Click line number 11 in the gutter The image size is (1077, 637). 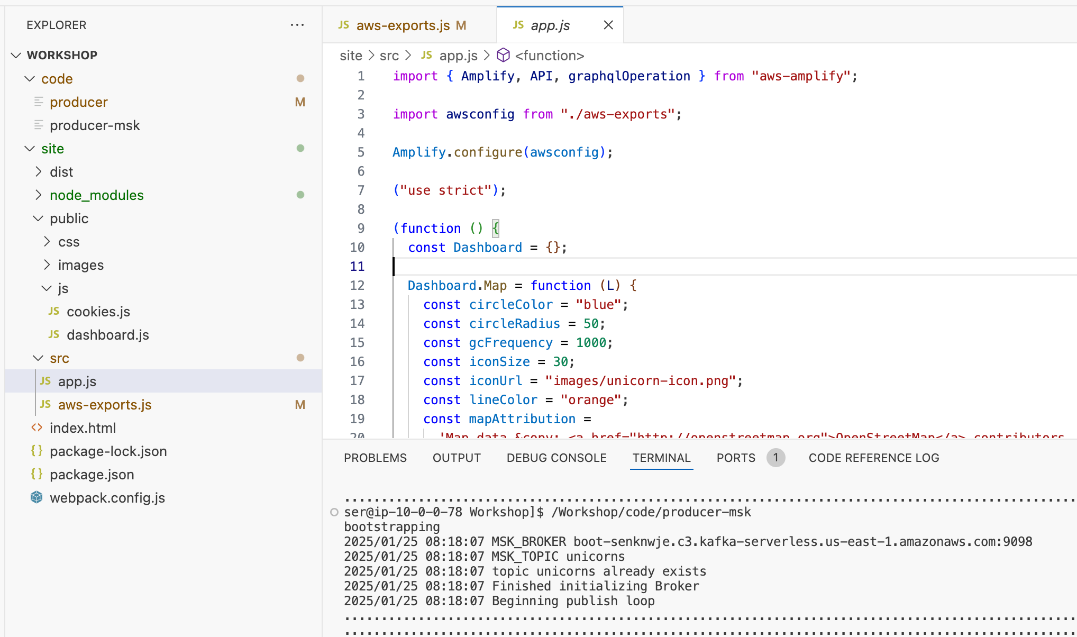(357, 266)
